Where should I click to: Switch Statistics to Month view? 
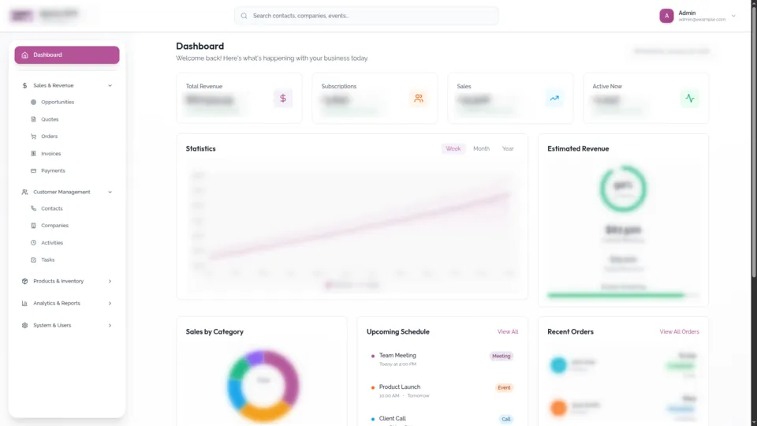point(481,149)
